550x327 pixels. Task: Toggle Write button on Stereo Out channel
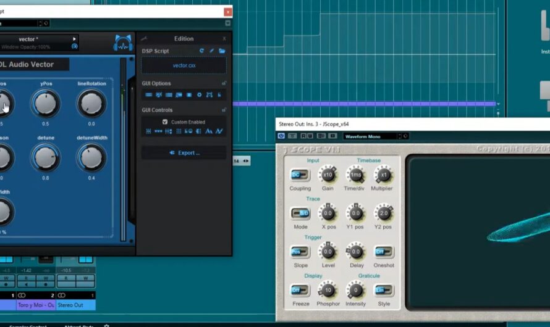point(85,278)
